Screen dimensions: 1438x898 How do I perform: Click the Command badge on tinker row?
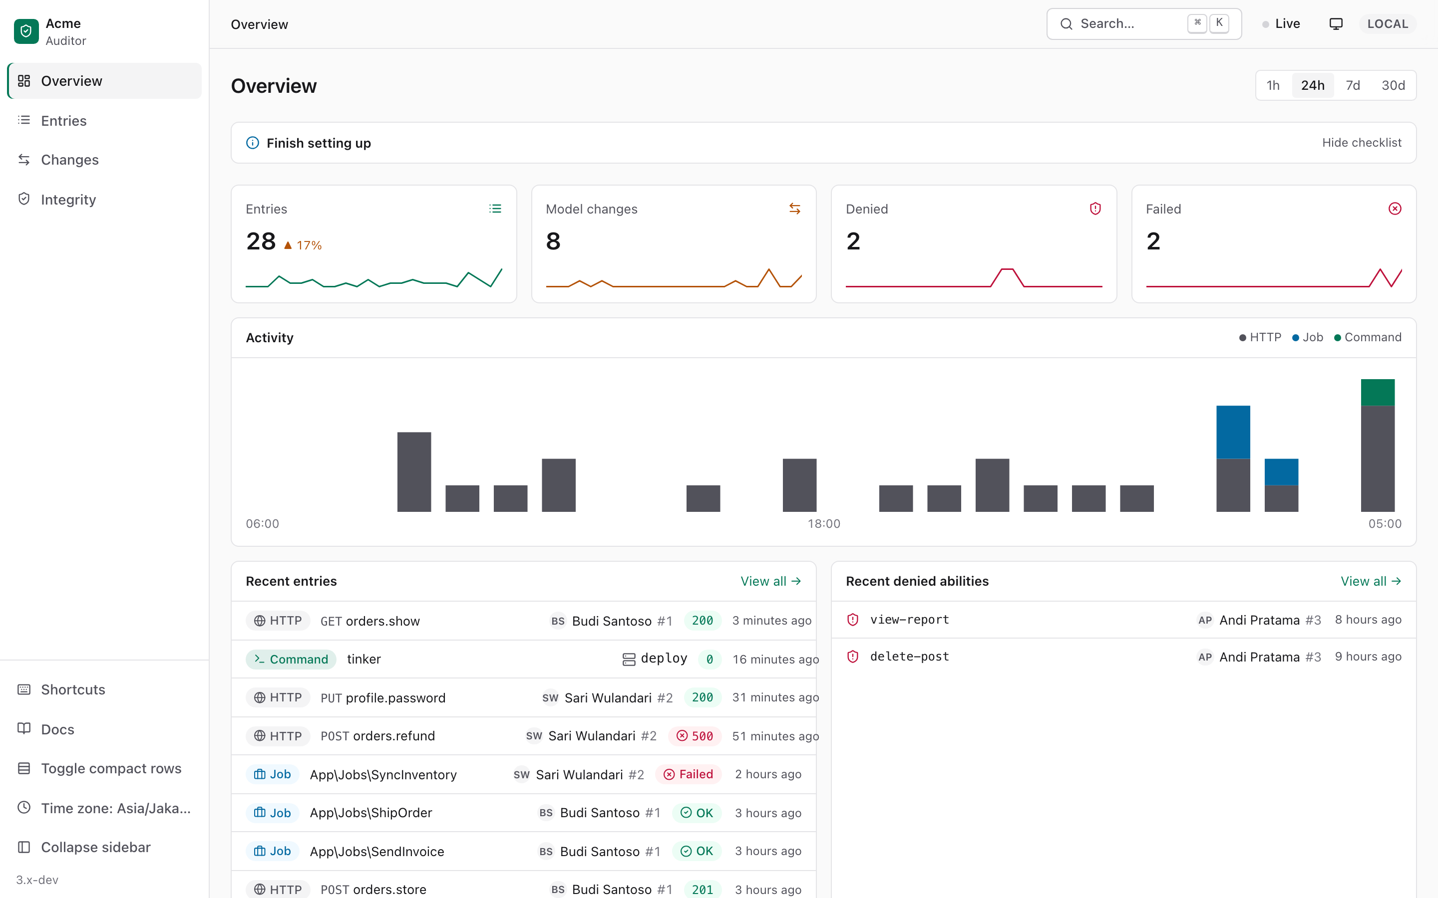coord(291,659)
